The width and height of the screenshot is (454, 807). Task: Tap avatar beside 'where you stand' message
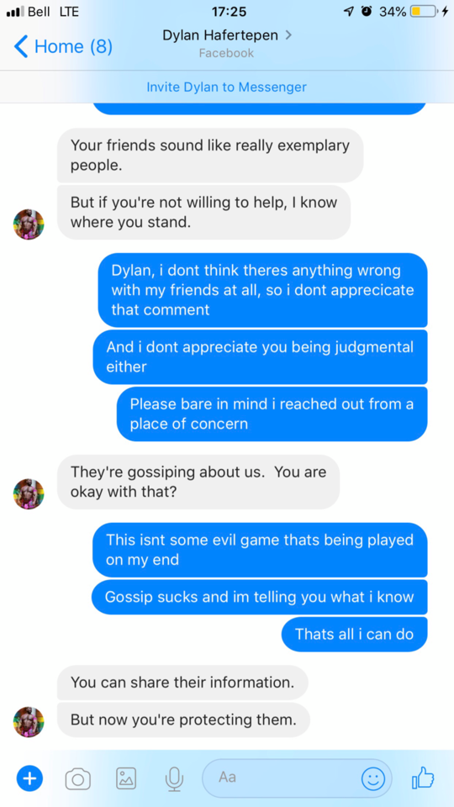(x=29, y=224)
